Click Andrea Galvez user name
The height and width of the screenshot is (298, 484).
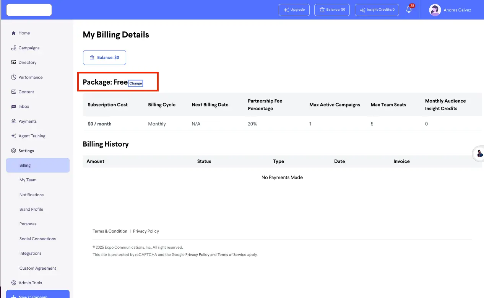pos(457,10)
